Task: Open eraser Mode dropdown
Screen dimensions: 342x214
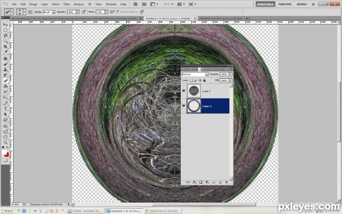Action: [x=54, y=12]
